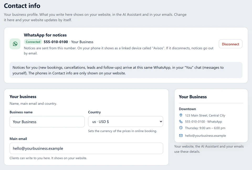Screen dimensions: 252x170
Task: Click 555-010-0100 · WhatsApp in preview card
Action: 203,122
